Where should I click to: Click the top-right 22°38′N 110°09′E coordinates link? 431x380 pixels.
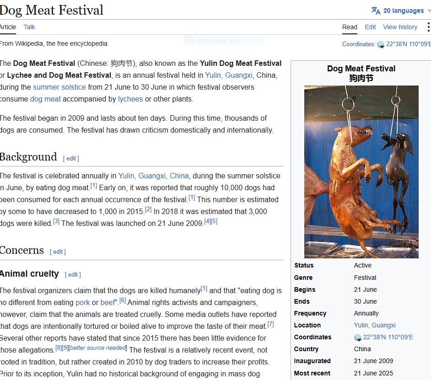pos(409,44)
